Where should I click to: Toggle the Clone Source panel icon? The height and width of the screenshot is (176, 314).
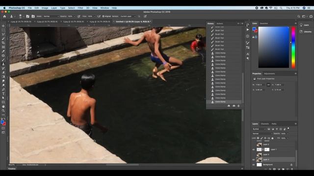(x=33, y=16)
